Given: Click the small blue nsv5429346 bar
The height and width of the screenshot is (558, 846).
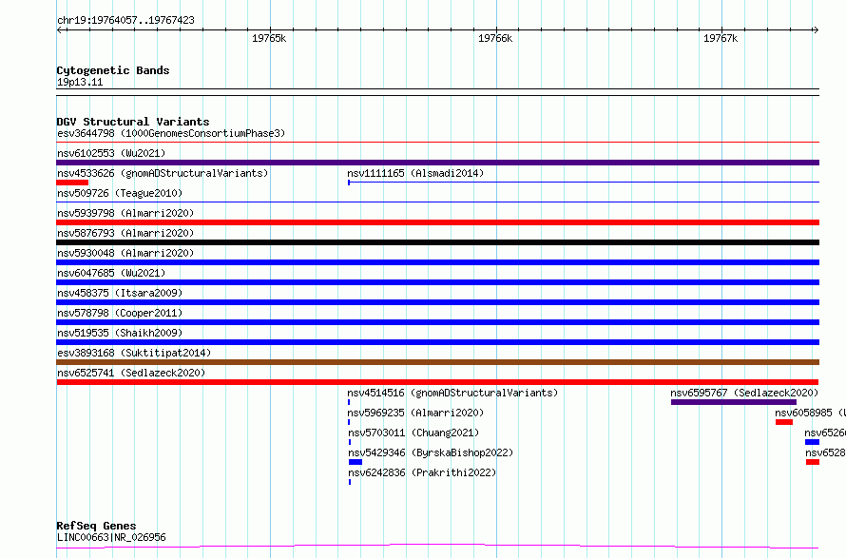Looking at the screenshot, I should 356,462.
